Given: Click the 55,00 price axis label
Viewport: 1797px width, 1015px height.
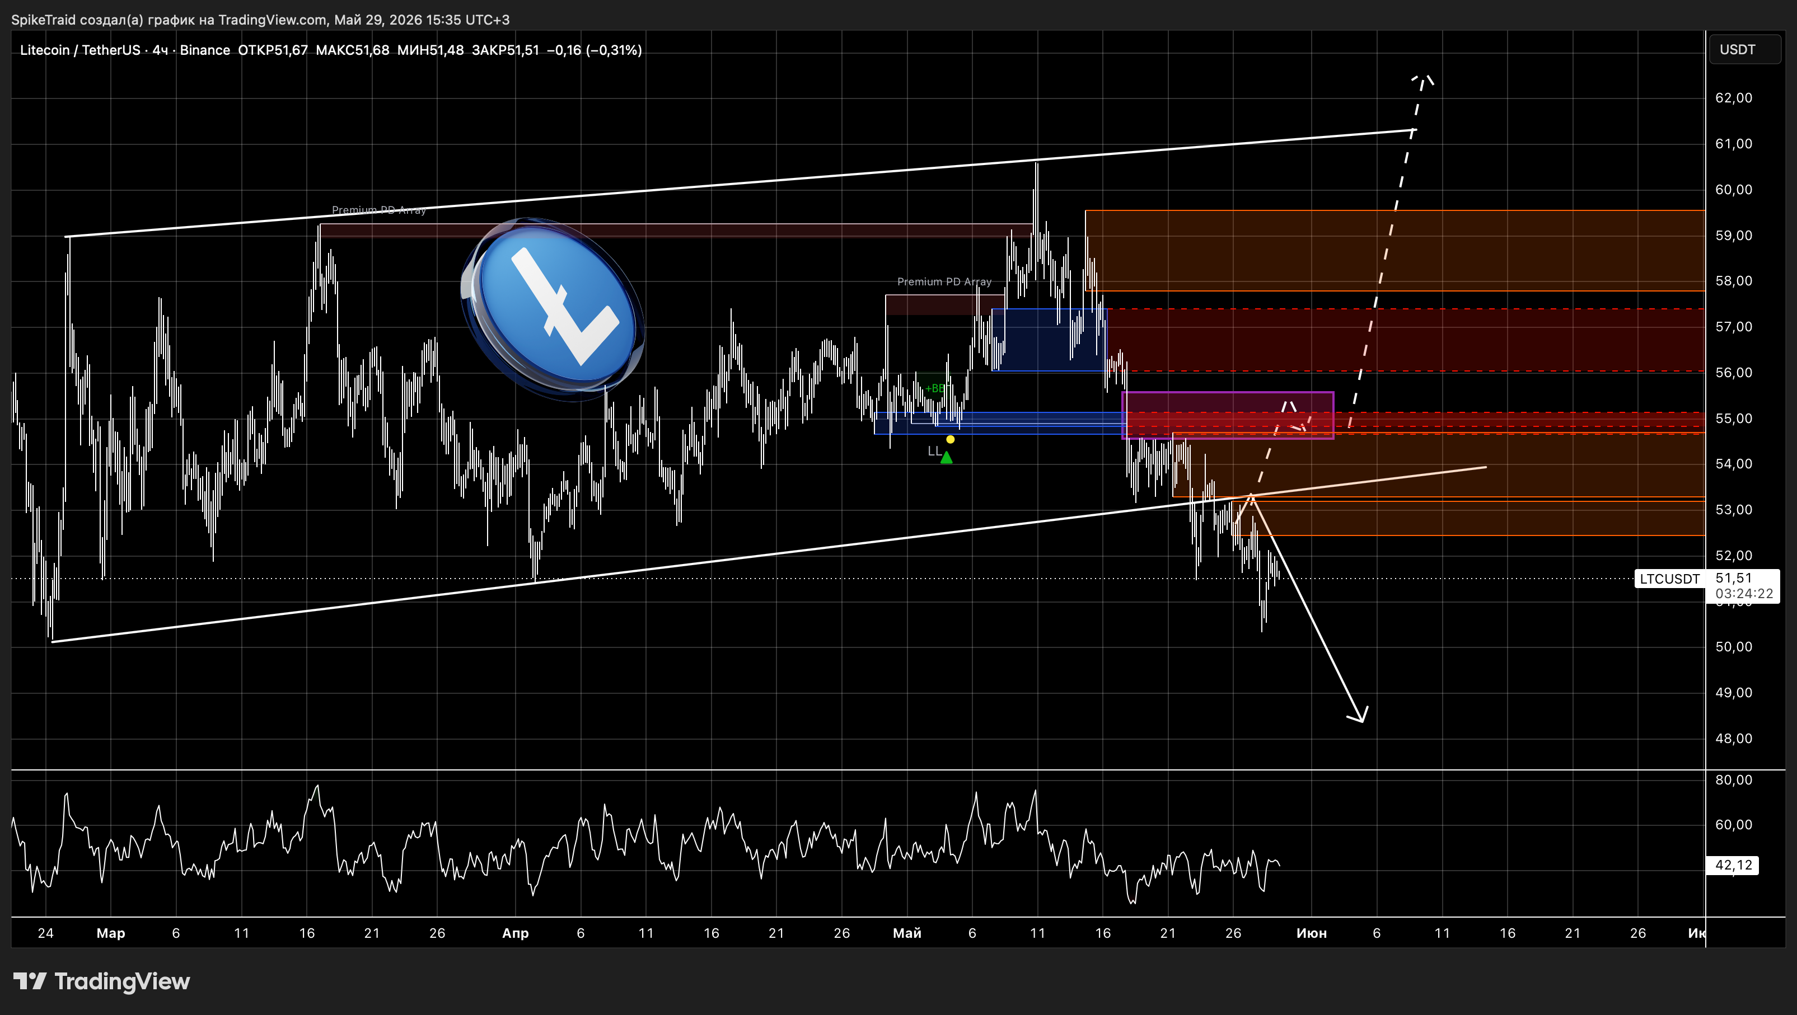Looking at the screenshot, I should [x=1734, y=419].
